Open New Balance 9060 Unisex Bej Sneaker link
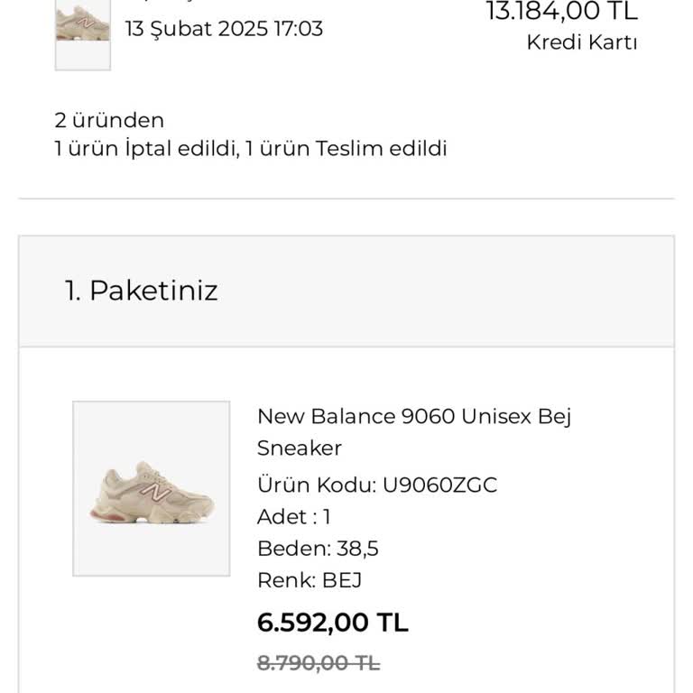This screenshot has height=693, width=693. point(414,417)
